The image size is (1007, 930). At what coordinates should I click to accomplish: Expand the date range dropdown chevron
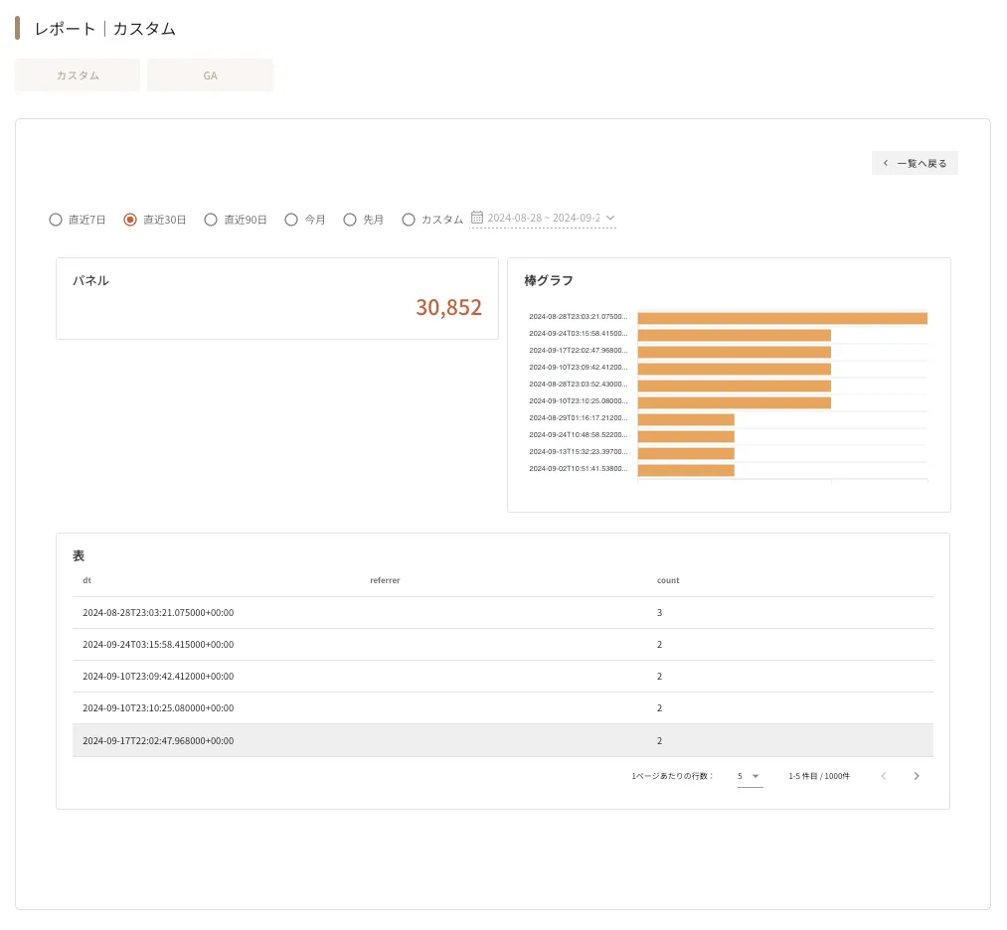(610, 219)
